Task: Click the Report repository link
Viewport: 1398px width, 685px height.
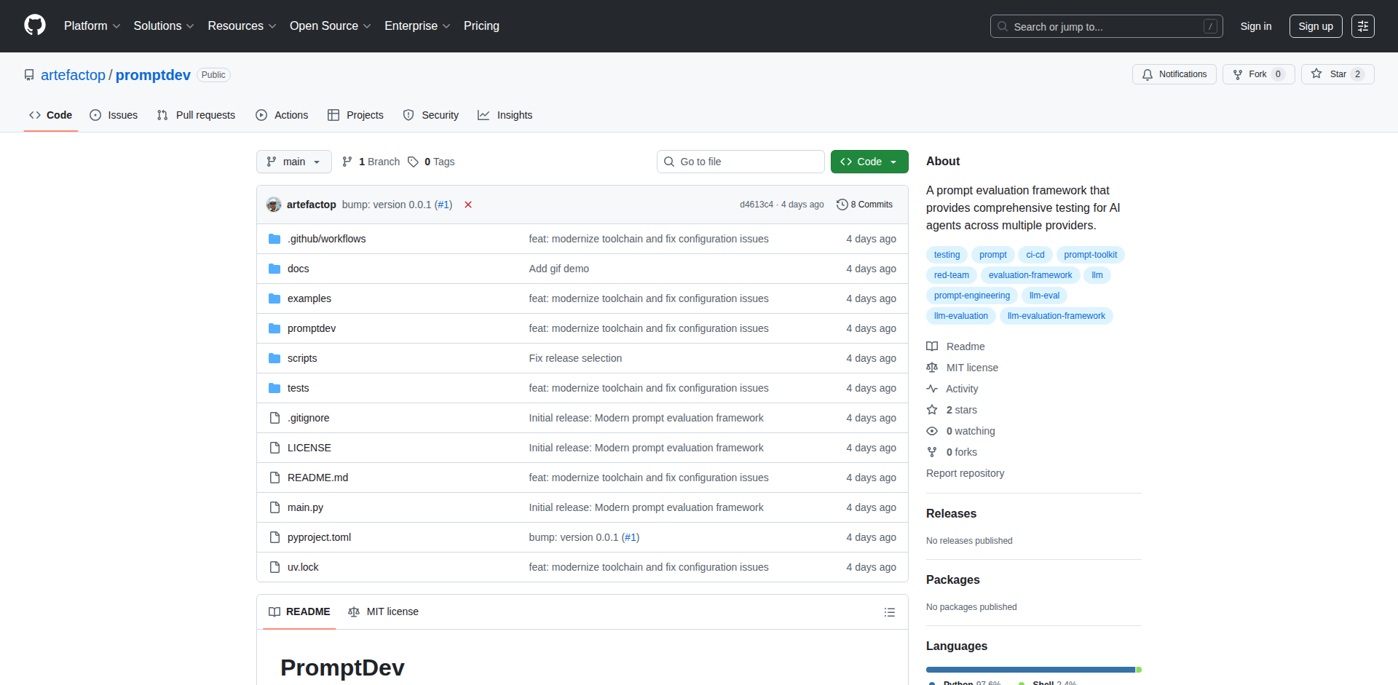Action: (x=965, y=473)
